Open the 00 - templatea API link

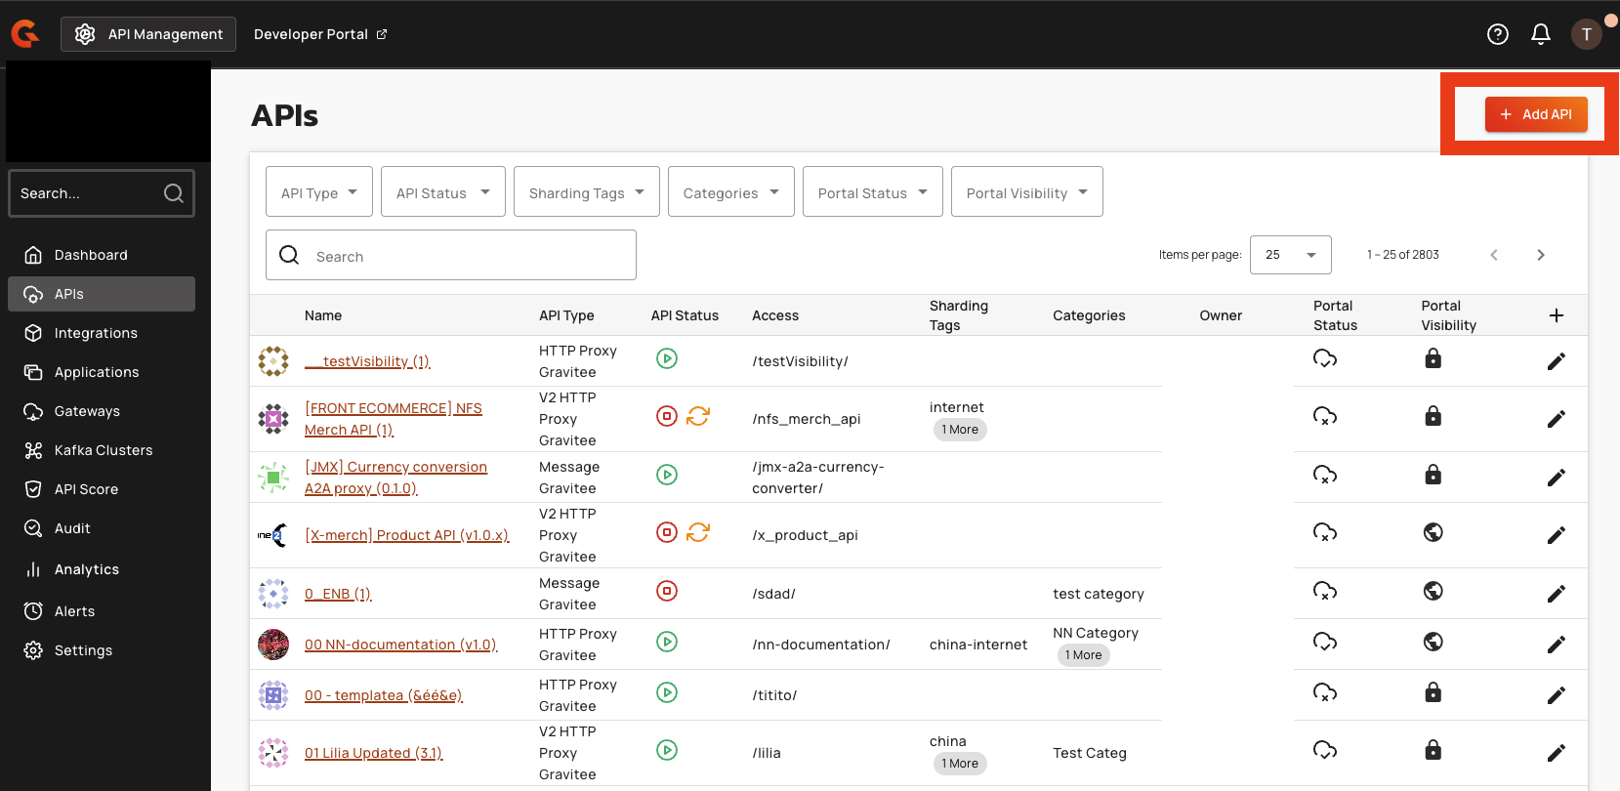[x=383, y=695]
